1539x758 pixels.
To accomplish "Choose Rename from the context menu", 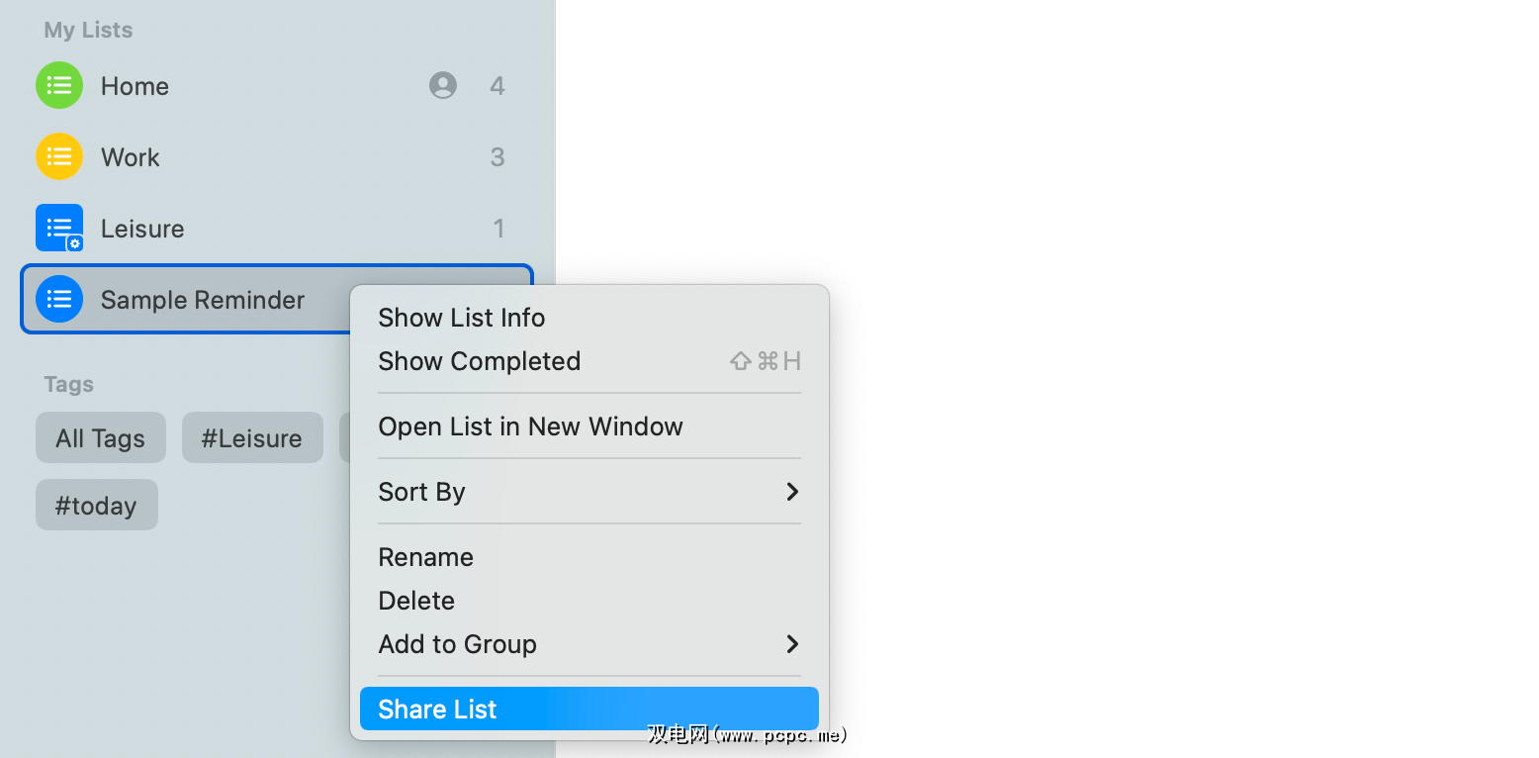I will (x=426, y=557).
